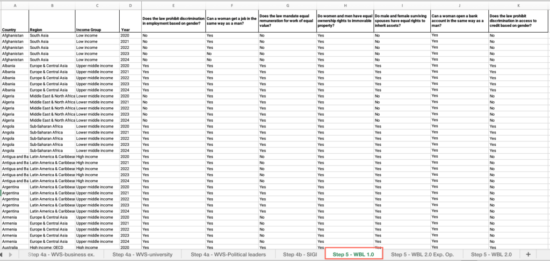Select the equal remuneration question header cell
The image size is (550, 261).
tap(287, 21)
